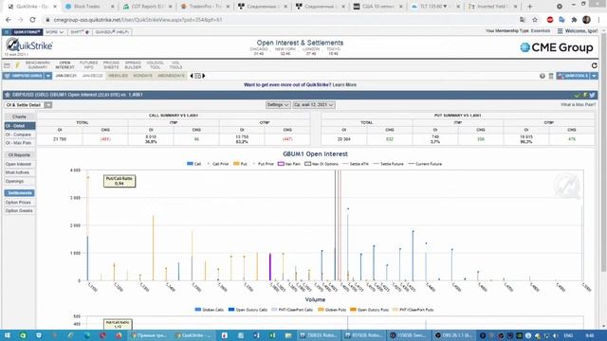Click the browser reload button
The image size is (607, 341).
(32, 20)
